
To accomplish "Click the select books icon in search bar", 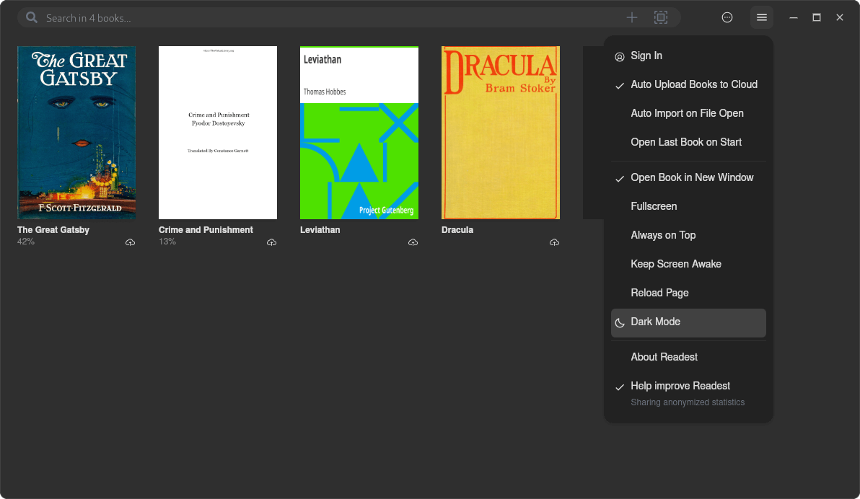I will pos(660,17).
